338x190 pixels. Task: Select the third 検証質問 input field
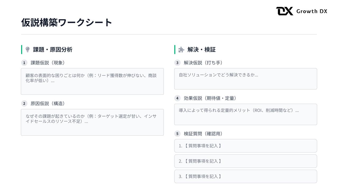pyautogui.click(x=245, y=176)
